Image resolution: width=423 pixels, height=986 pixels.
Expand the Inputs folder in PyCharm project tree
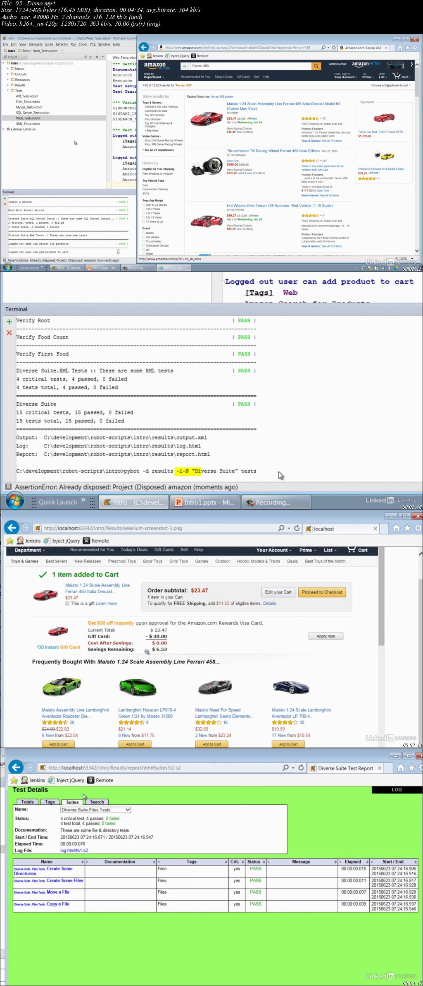[8, 69]
